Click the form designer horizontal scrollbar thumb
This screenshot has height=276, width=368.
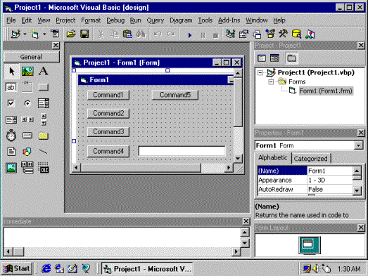[x=141, y=168]
